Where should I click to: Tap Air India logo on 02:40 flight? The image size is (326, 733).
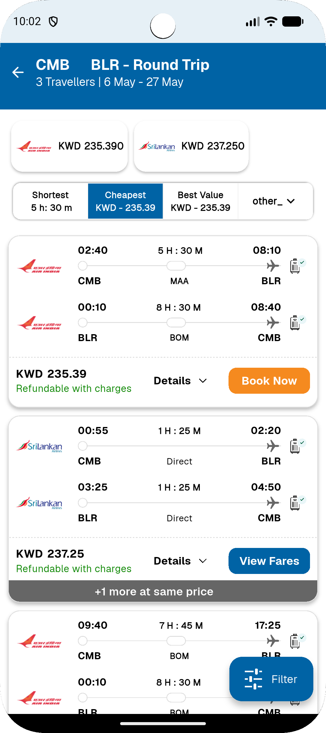(x=40, y=266)
